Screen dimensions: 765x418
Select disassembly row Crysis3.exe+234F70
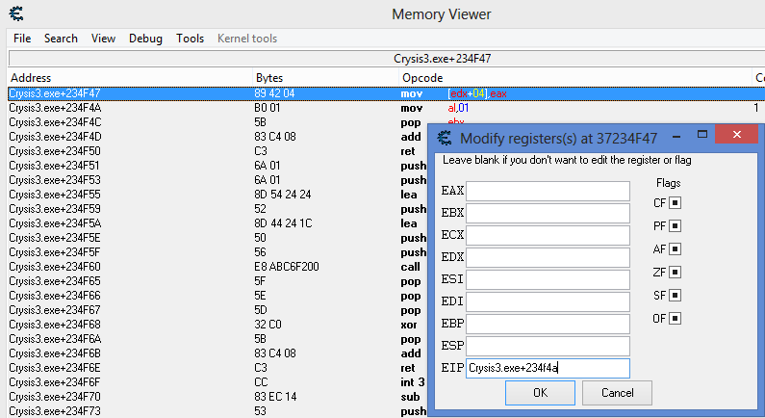pyautogui.click(x=217, y=397)
